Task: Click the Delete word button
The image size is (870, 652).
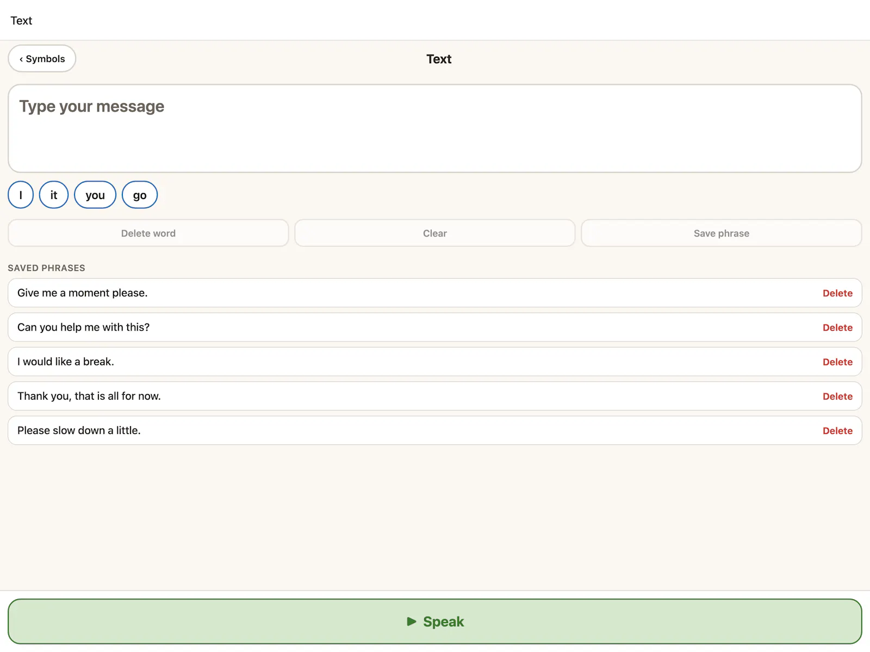Action: (x=148, y=233)
